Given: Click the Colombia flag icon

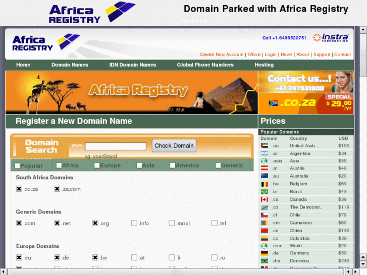Looking at the screenshot, I should pyautogui.click(x=265, y=239).
